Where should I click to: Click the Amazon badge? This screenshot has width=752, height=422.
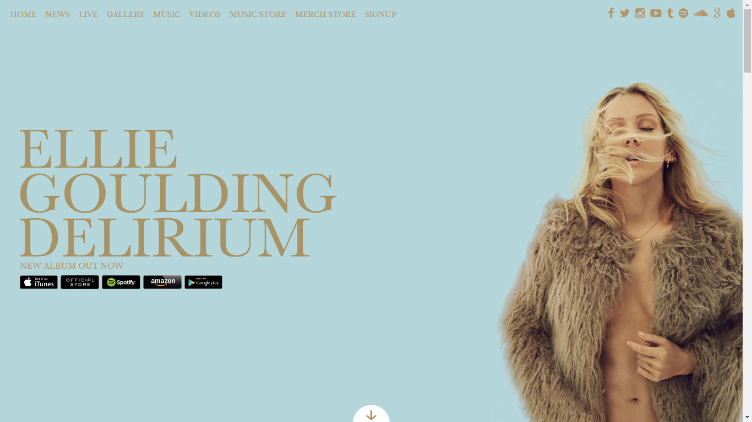(162, 282)
